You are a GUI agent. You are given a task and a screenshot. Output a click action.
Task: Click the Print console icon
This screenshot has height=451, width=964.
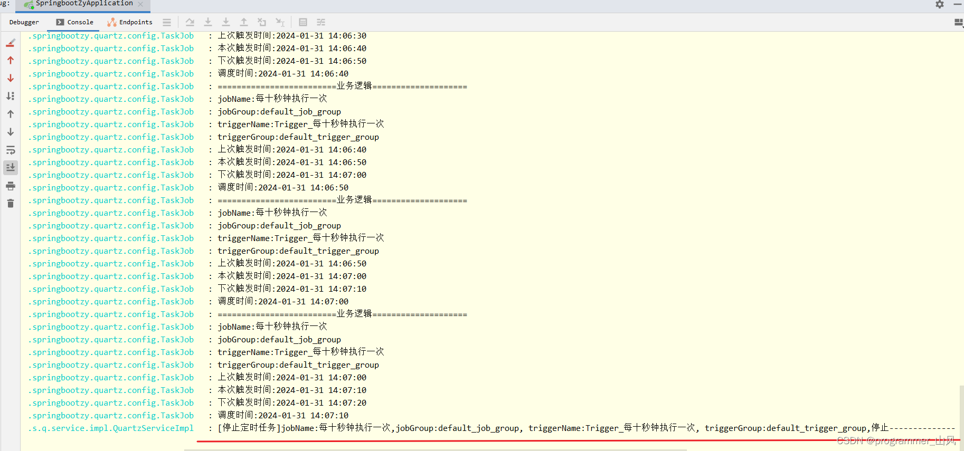11,186
